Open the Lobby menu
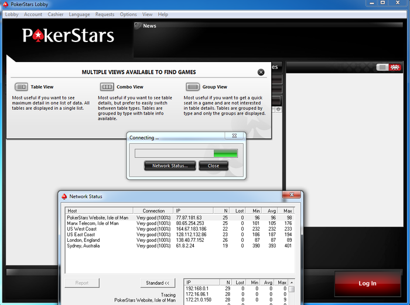This screenshot has width=410, height=305. coord(12,15)
